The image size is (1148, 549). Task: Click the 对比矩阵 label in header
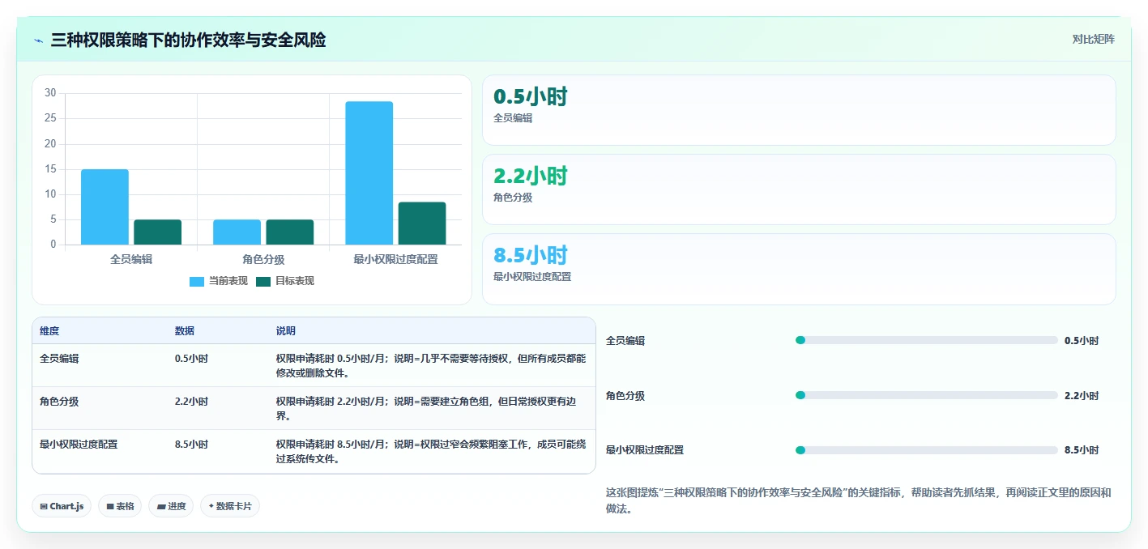pyautogui.click(x=1093, y=39)
